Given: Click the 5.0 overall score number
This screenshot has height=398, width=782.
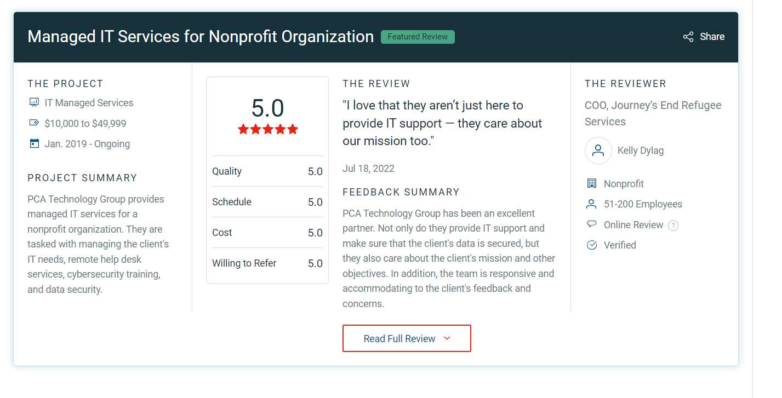Looking at the screenshot, I should pos(267,108).
